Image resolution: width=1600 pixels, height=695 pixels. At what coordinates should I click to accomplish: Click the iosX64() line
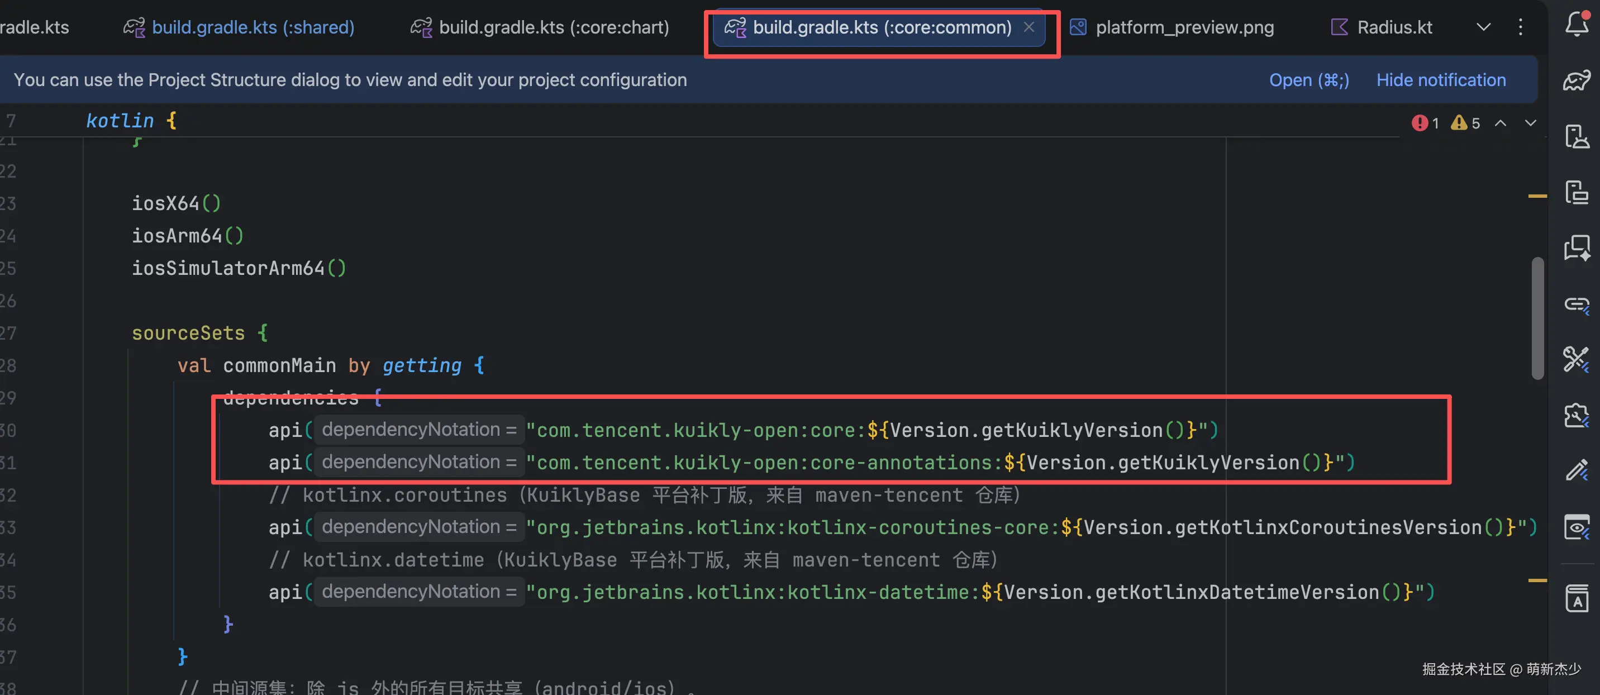pos(177,204)
